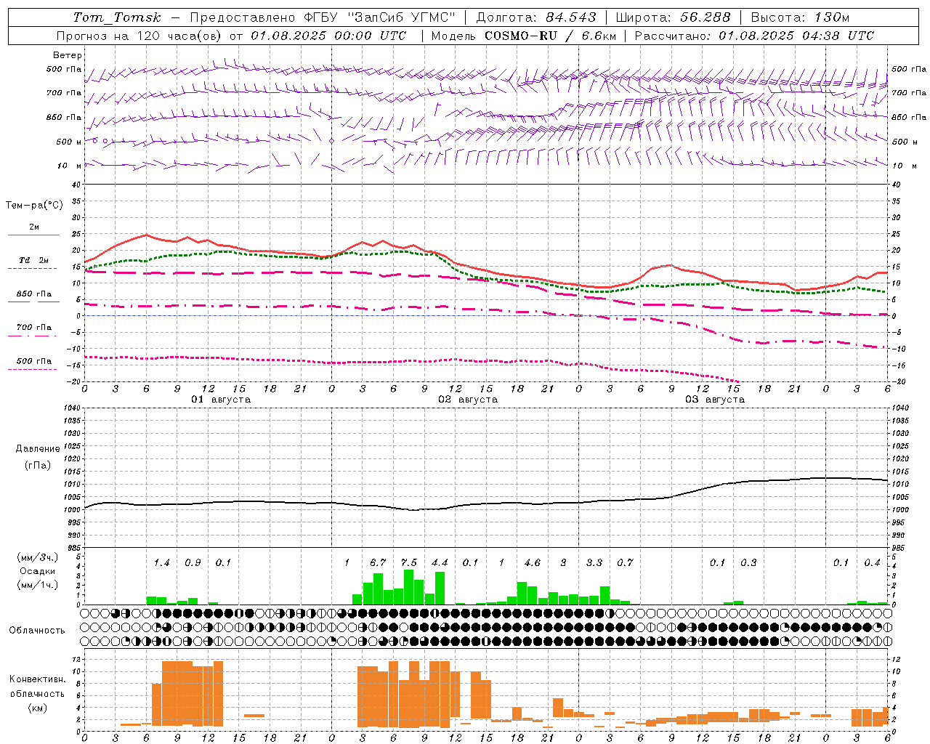Click the 03 августа date label

point(715,400)
